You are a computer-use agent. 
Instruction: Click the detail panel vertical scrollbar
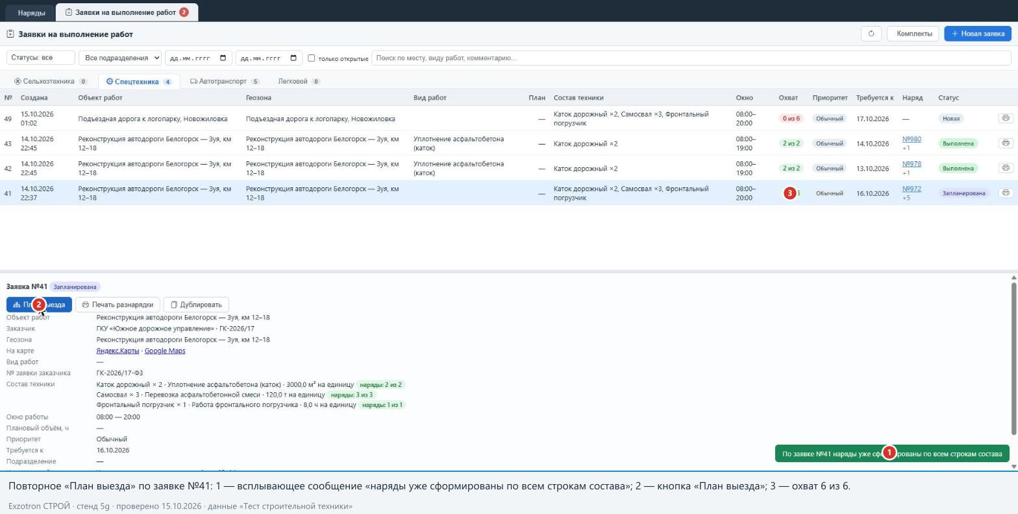(x=1013, y=358)
